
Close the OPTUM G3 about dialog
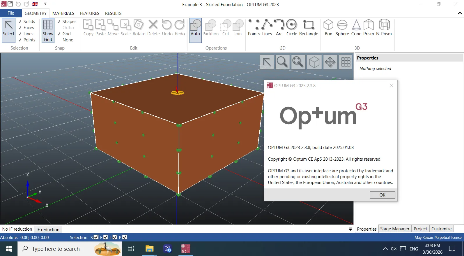[391, 85]
